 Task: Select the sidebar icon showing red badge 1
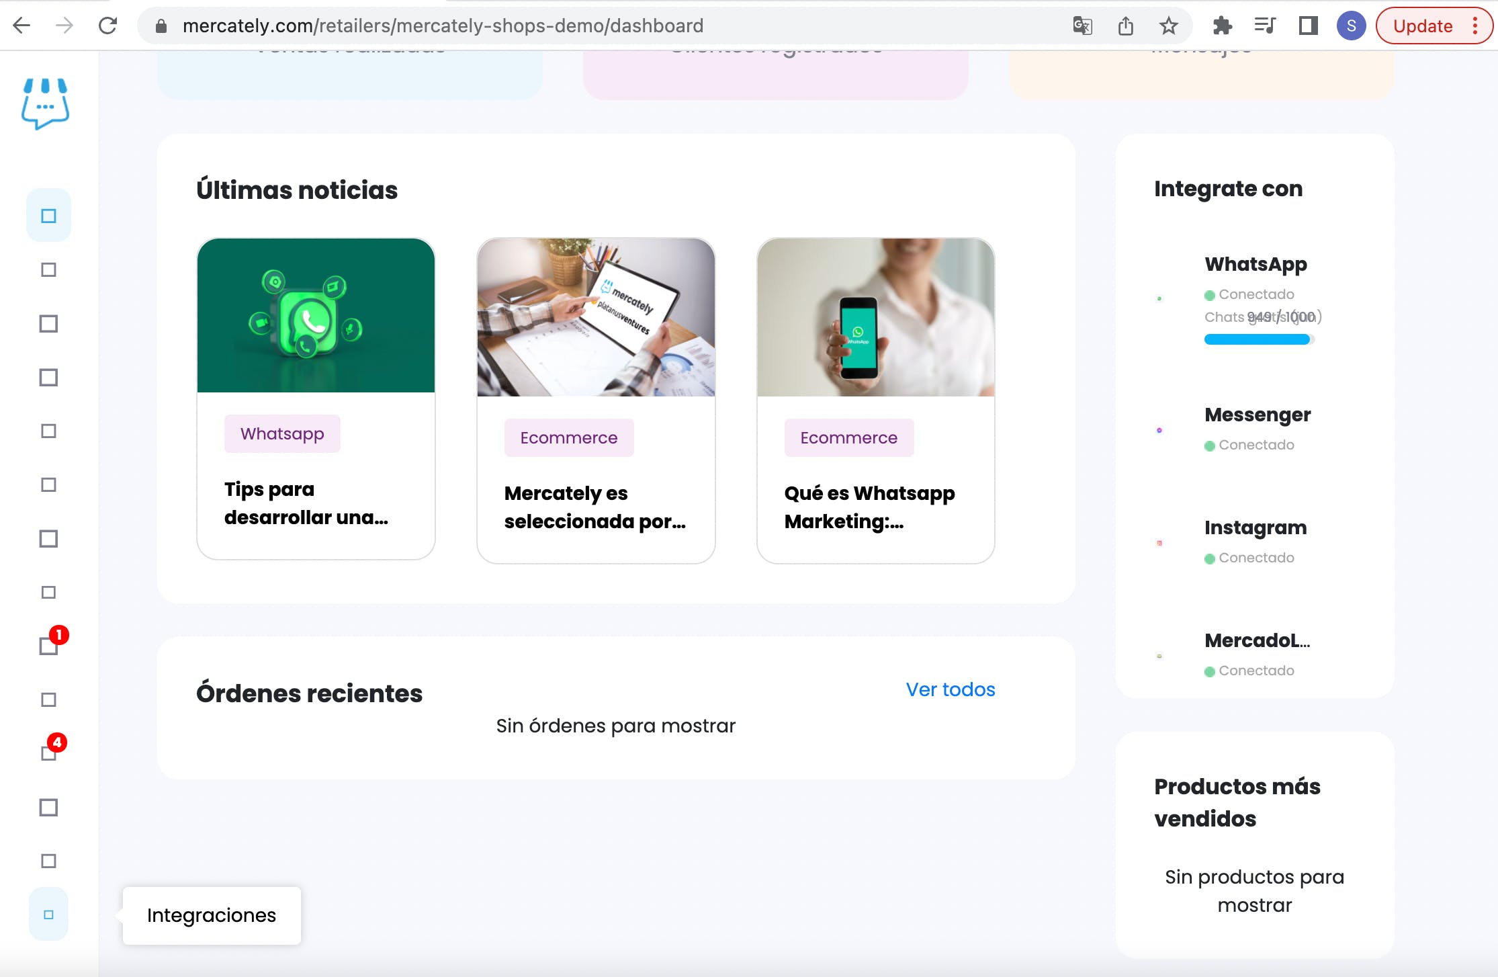pos(48,646)
